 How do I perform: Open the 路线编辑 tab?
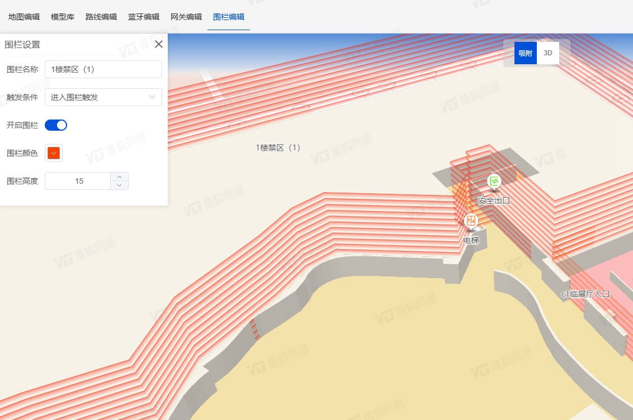pyautogui.click(x=101, y=17)
